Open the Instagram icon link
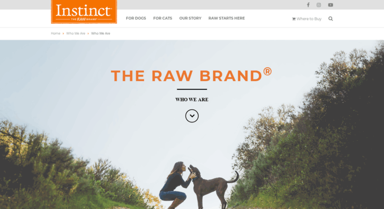The height and width of the screenshot is (209, 384). pyautogui.click(x=319, y=5)
